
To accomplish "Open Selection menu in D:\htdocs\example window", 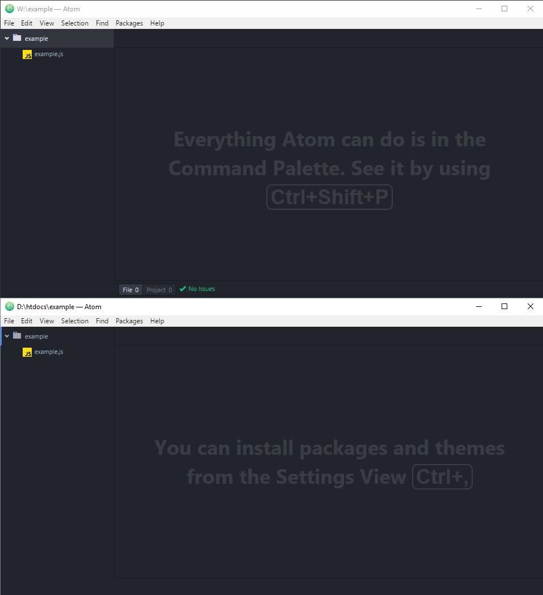I will click(x=75, y=321).
